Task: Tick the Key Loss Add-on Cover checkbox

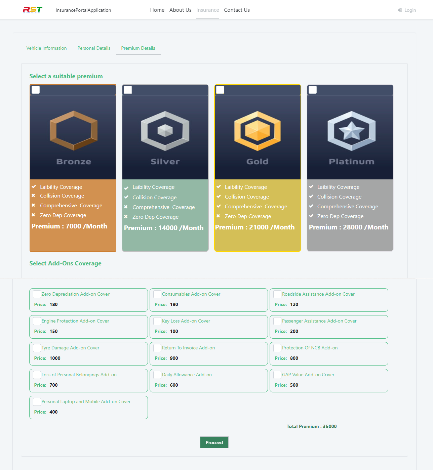Action: [157, 321]
